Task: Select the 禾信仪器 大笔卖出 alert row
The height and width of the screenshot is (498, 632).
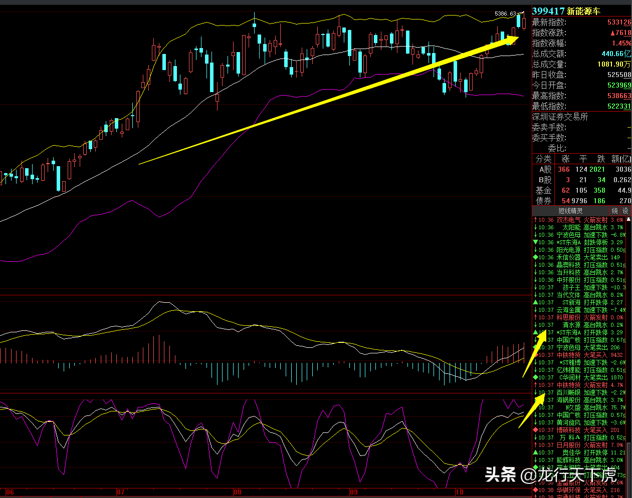Action: (579, 257)
